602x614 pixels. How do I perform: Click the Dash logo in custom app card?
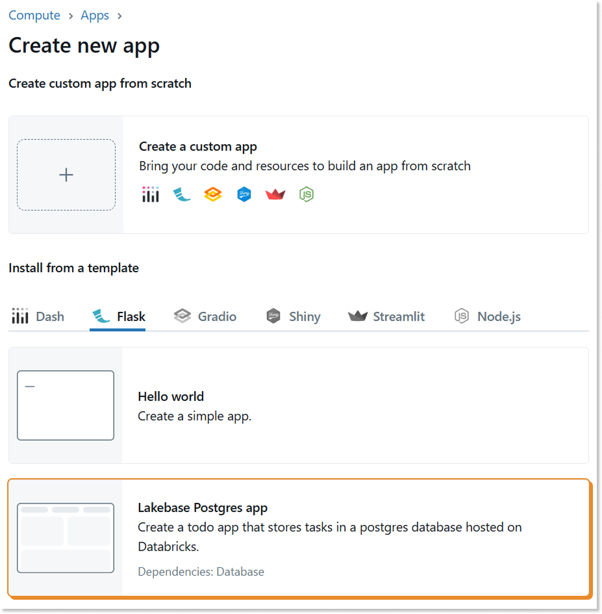[x=151, y=194]
